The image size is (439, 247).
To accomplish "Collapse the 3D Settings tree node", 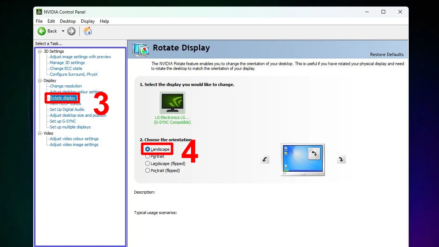I will click(x=40, y=51).
